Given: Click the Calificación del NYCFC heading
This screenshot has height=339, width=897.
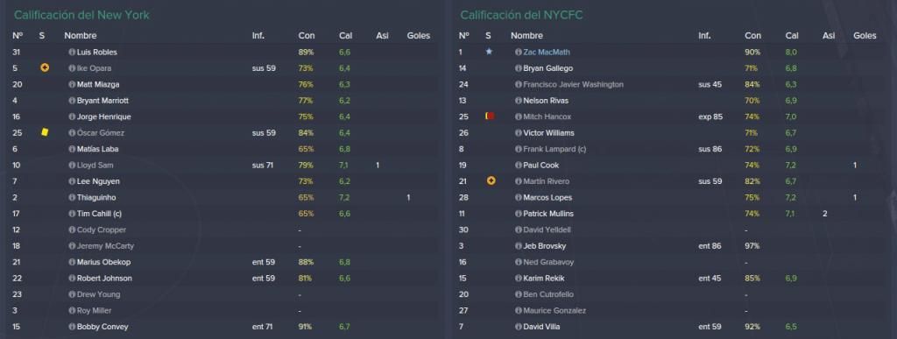Looking at the screenshot, I should click(x=521, y=16).
